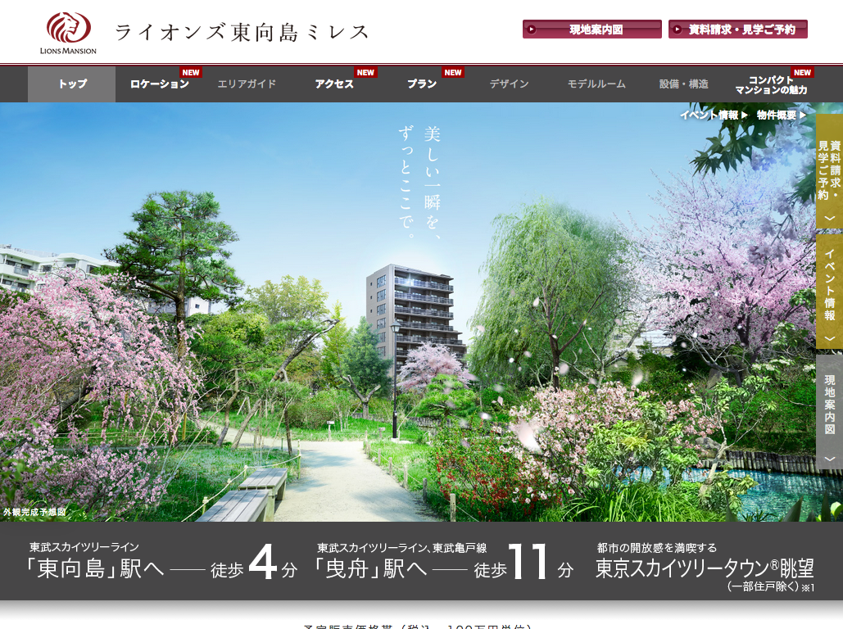843x629 pixels.
Task: Open the 設備・構造 navigation item
Action: (x=683, y=84)
